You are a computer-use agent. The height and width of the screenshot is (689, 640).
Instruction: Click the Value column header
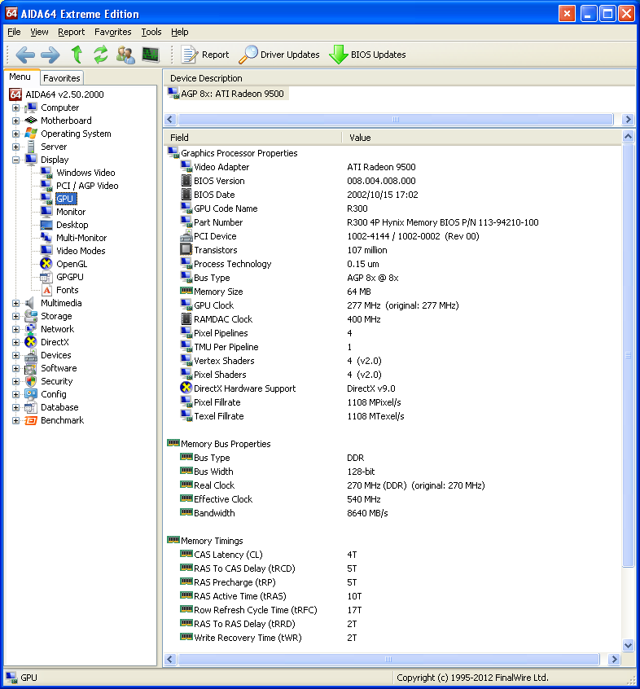tap(481, 138)
